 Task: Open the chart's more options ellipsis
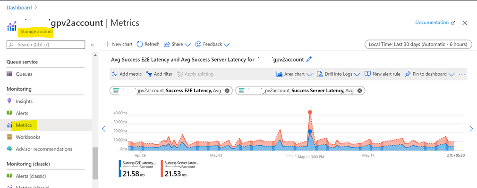(462, 74)
